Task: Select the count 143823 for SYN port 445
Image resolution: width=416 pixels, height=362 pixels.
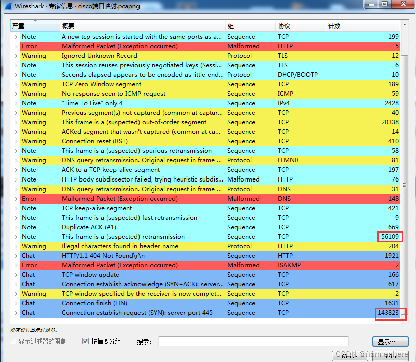Action: click(x=388, y=313)
